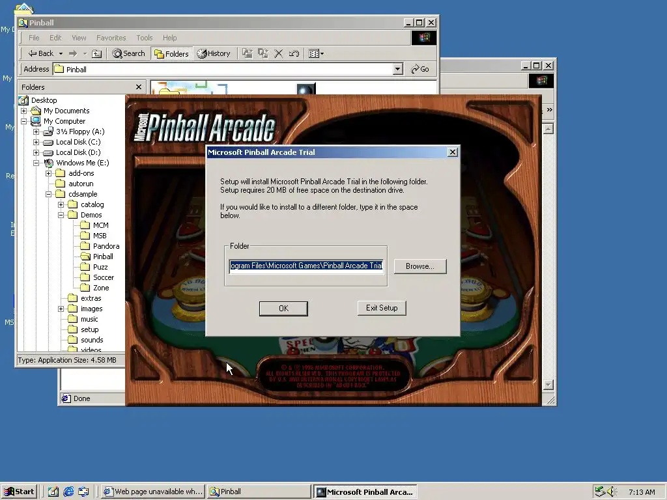
Task: Expand 3½ Floppy (A:) node
Action: [x=36, y=132]
